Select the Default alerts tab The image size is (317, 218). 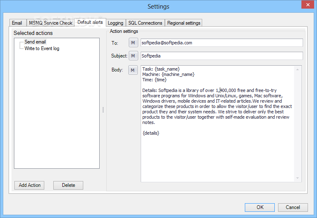[90, 22]
